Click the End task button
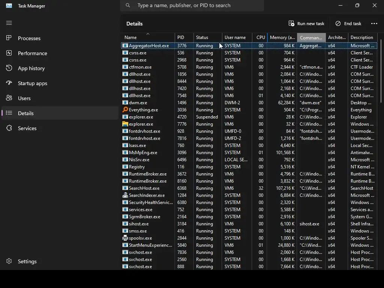 pyautogui.click(x=348, y=24)
